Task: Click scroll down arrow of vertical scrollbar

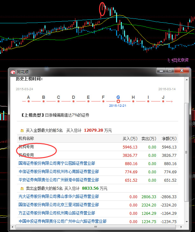Action: click(x=187, y=222)
